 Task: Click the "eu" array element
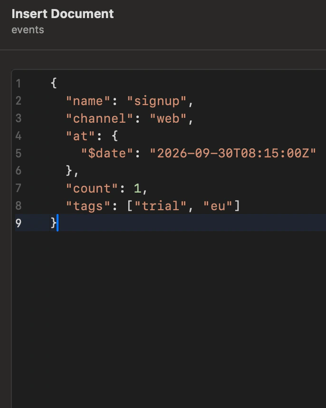point(218,206)
